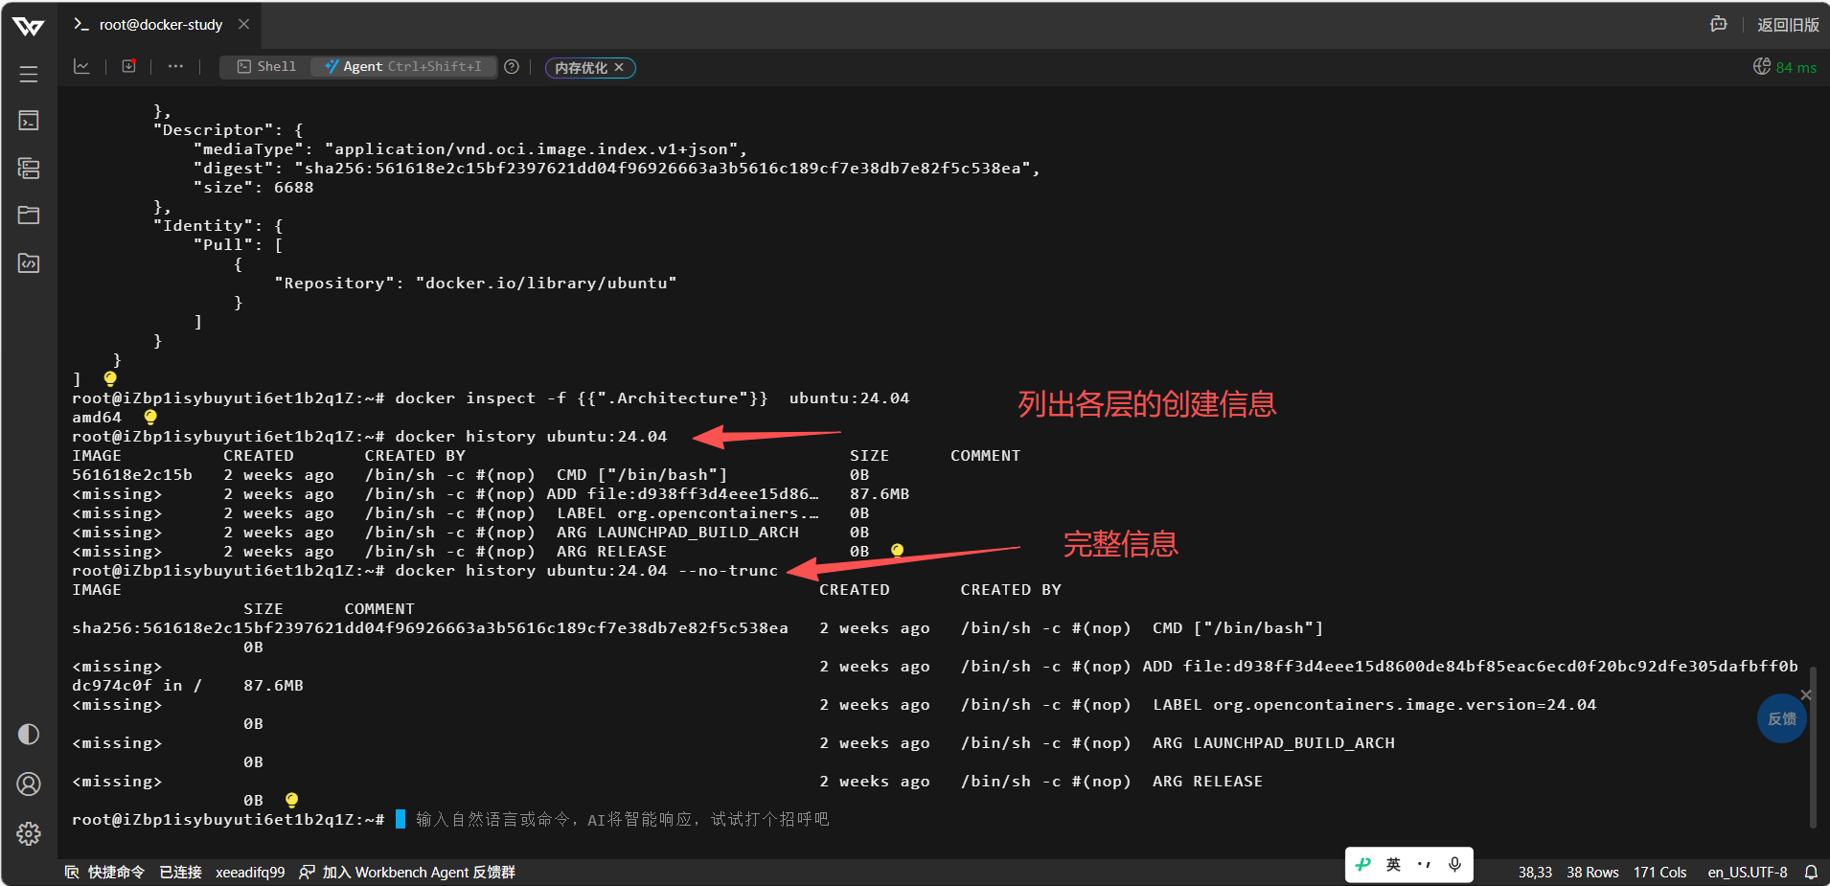The image size is (1830, 886).
Task: Click the terminal vertical scrollbar
Action: [x=1813, y=747]
